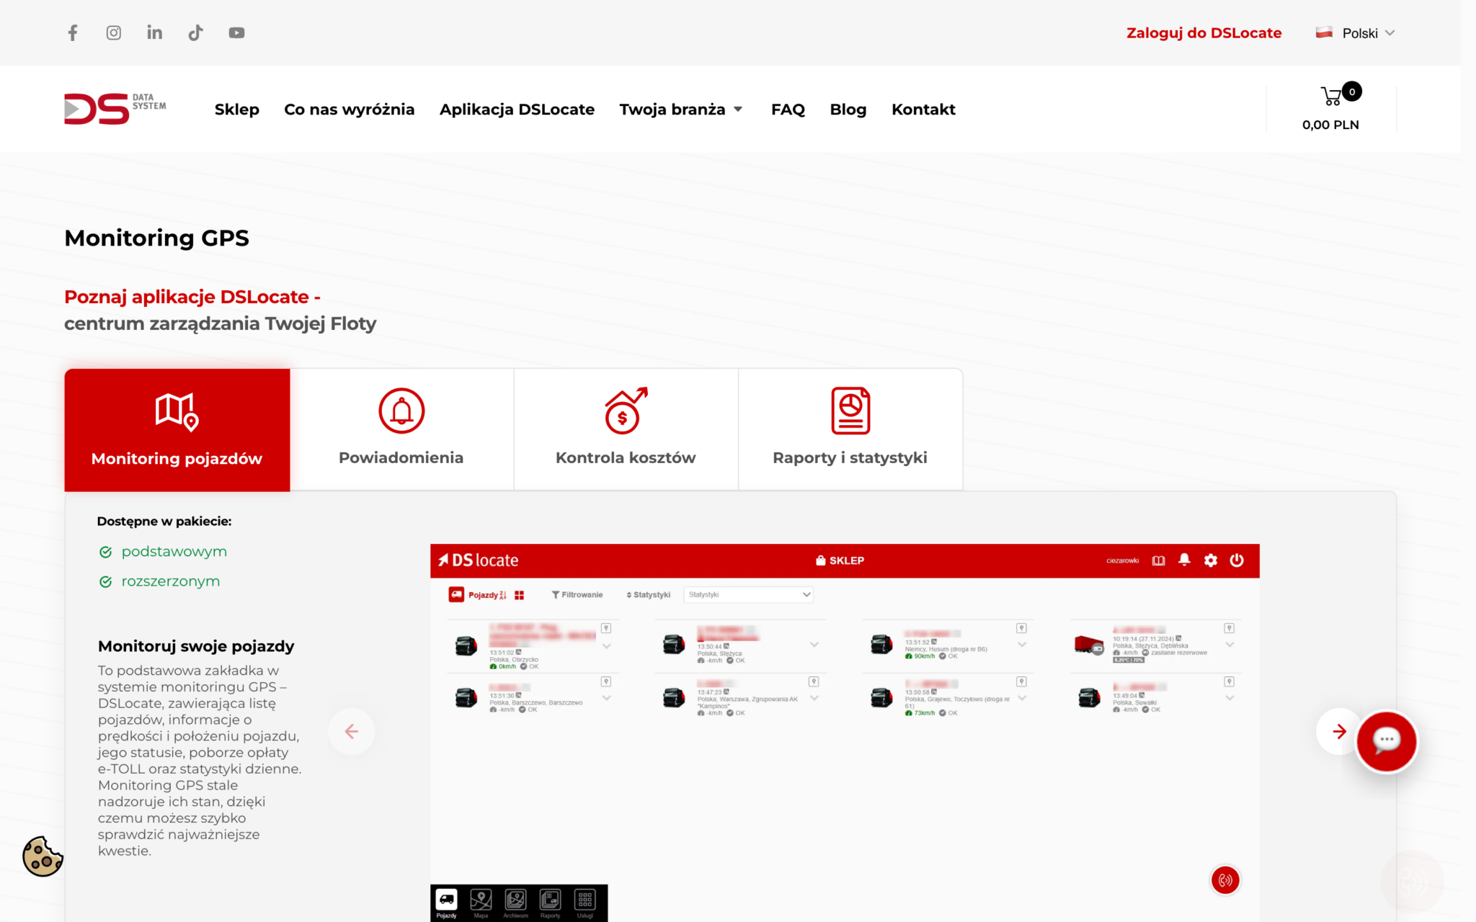Click the map book icon in DSLocate header
This screenshot has height=922, width=1476.
tap(1158, 560)
